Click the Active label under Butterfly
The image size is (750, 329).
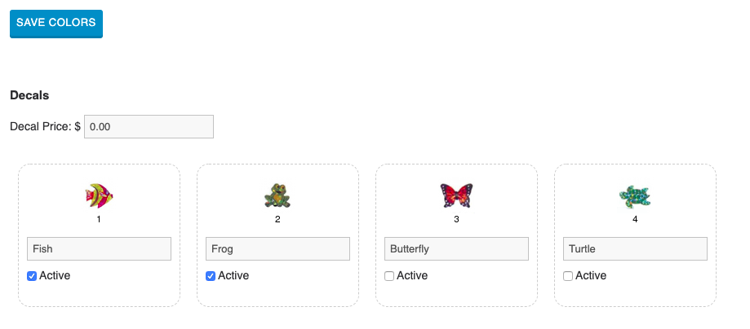(412, 276)
